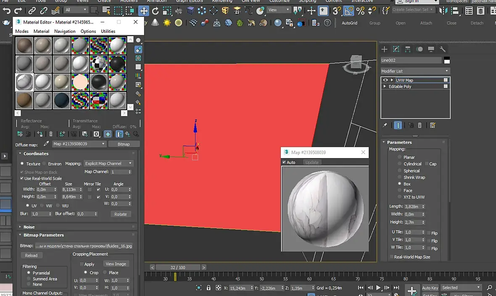This screenshot has height=296, width=496.
Task: Toggle the selection lock padlock icon
Action: [208, 288]
